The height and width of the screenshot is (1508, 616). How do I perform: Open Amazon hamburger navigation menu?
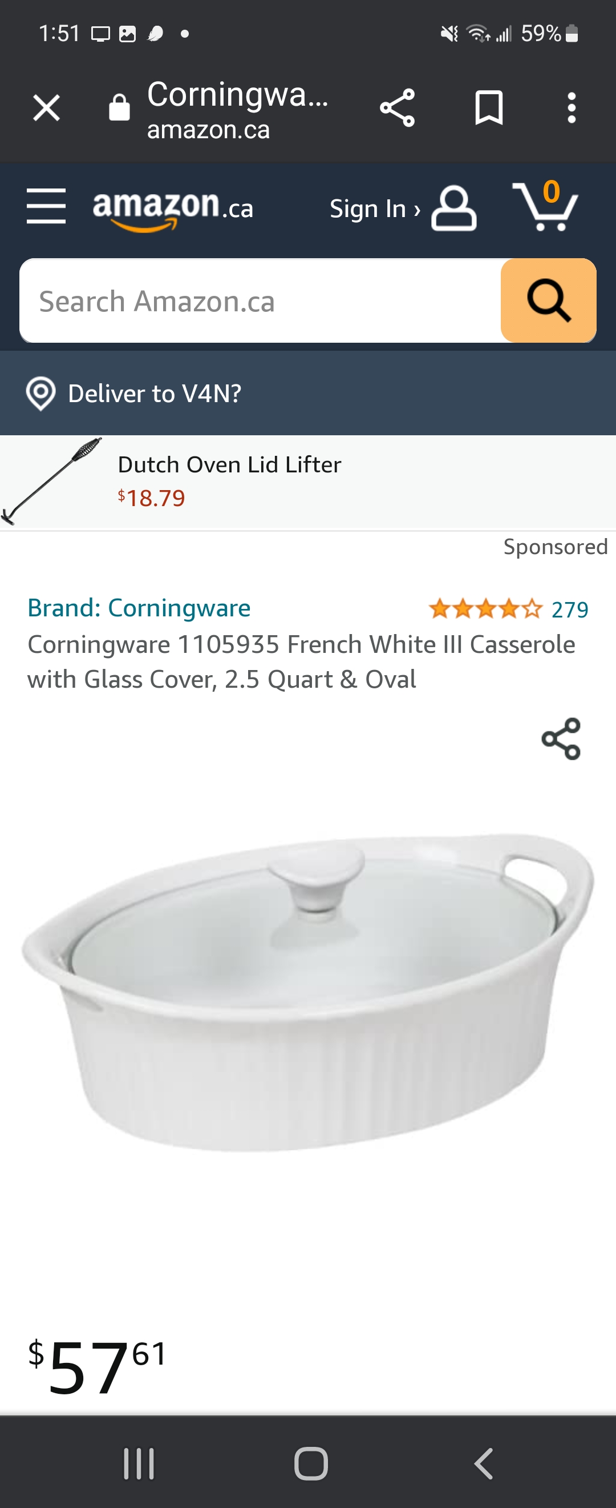point(46,206)
